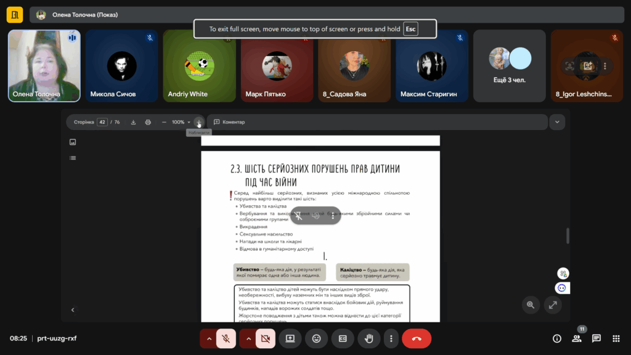Leave the call with red hang-up button
Viewport: 631px width, 355px height.
tap(417, 338)
